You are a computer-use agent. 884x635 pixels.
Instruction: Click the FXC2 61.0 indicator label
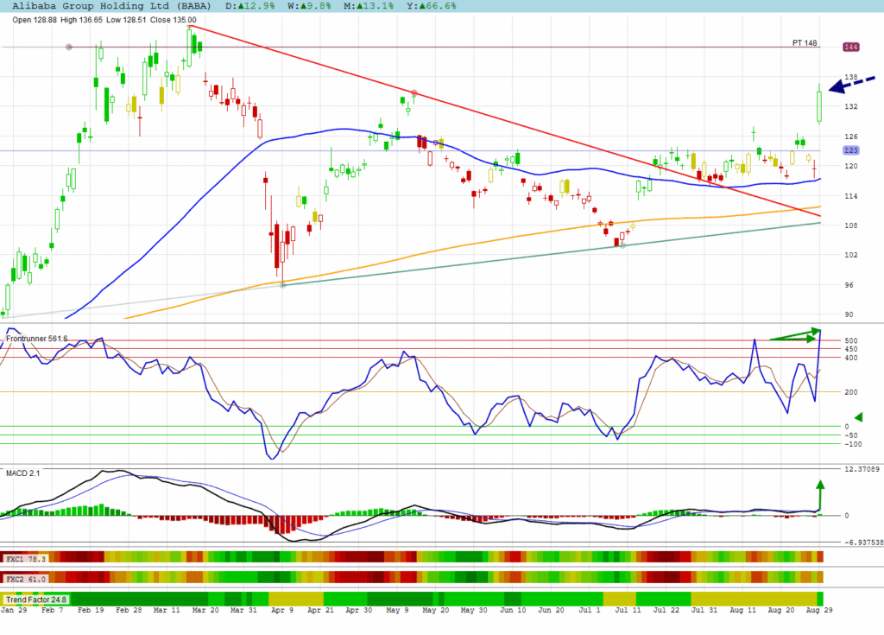pos(25,579)
